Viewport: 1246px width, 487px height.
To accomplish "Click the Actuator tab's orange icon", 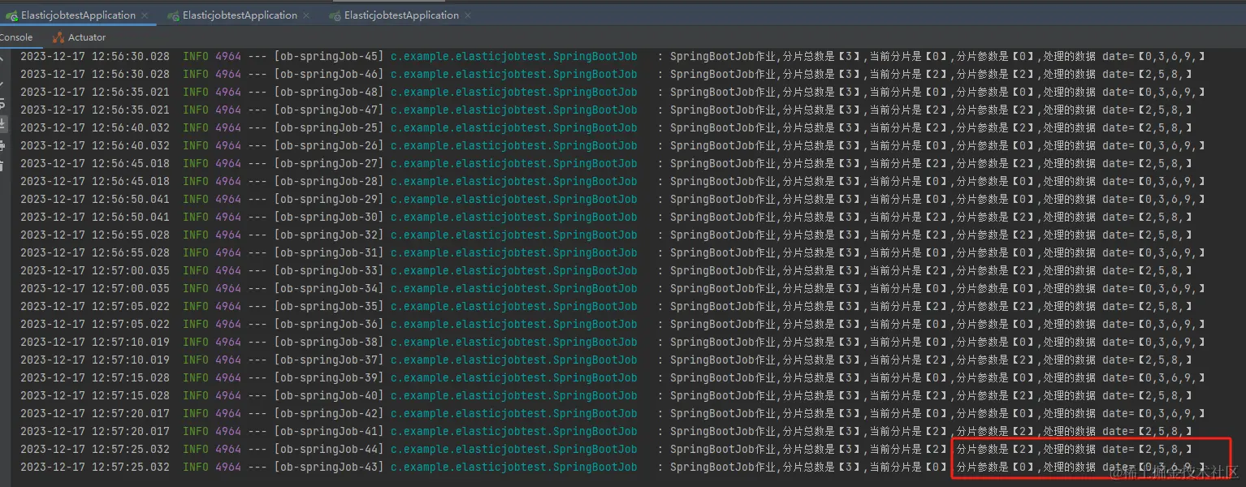I will coord(58,37).
